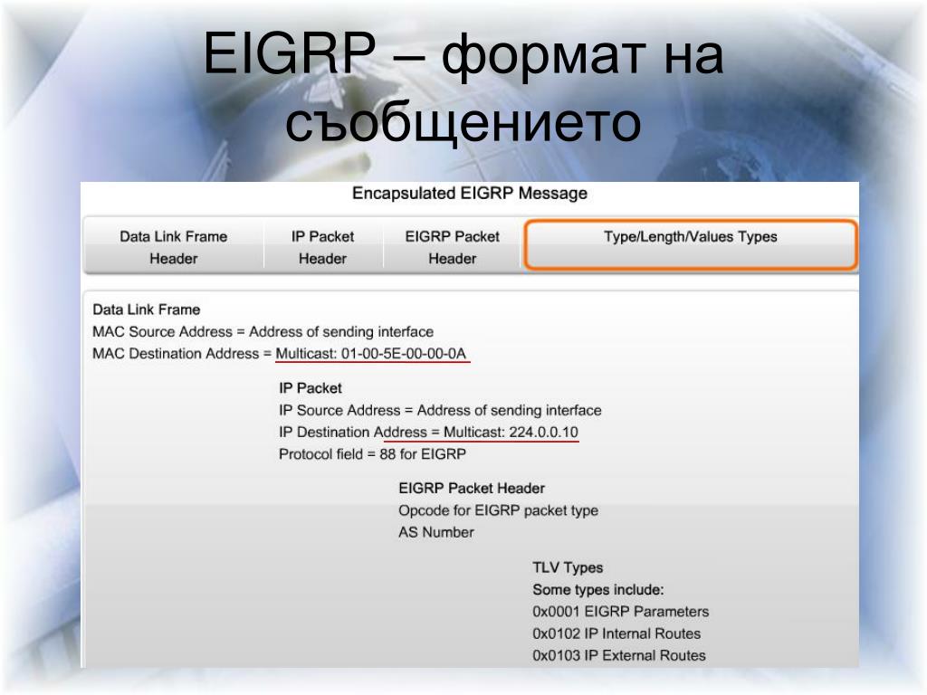Click the "Data Link Frame" section heading
Screen dimensions: 927x695
click(147, 309)
